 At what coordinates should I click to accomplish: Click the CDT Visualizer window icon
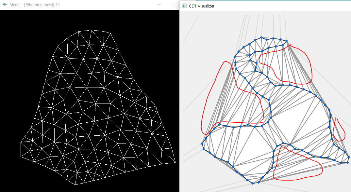click(x=185, y=6)
